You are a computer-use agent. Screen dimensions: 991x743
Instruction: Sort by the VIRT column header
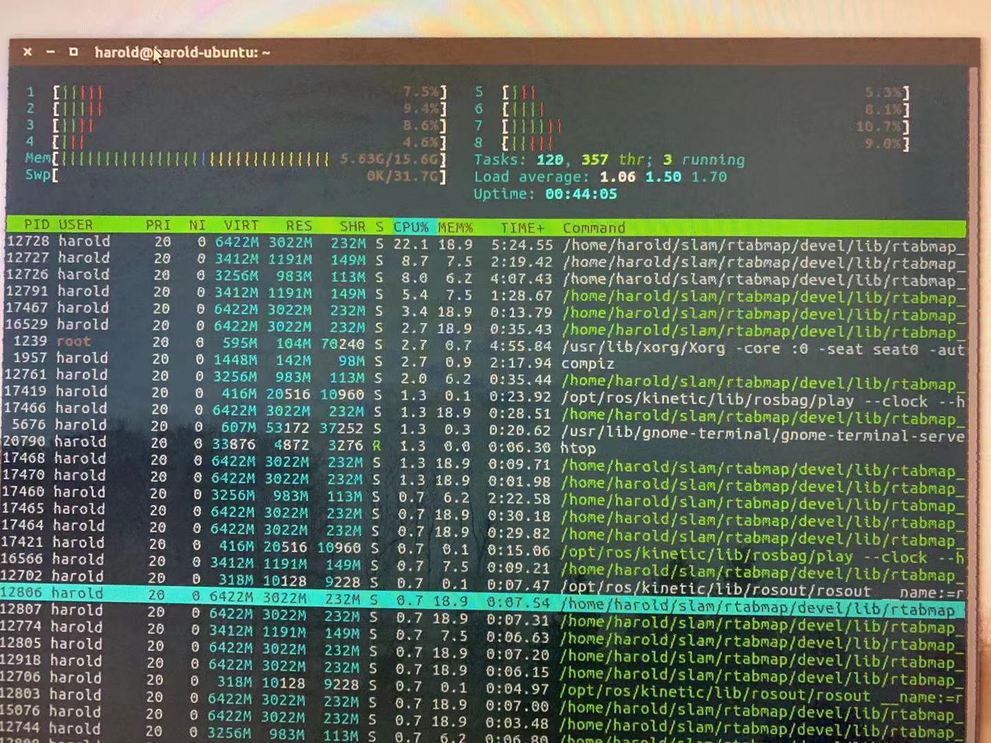pos(241,226)
